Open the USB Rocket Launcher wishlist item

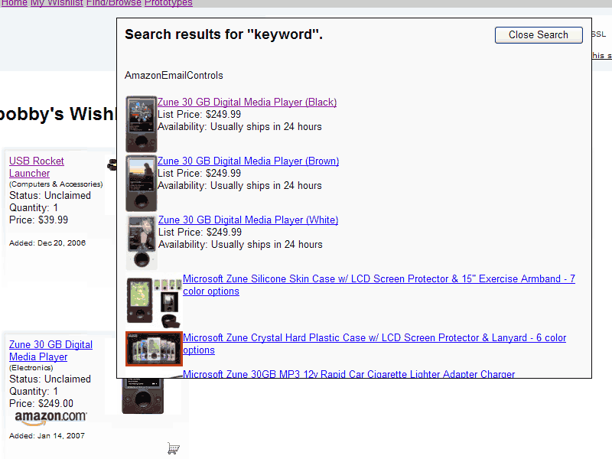(37, 167)
